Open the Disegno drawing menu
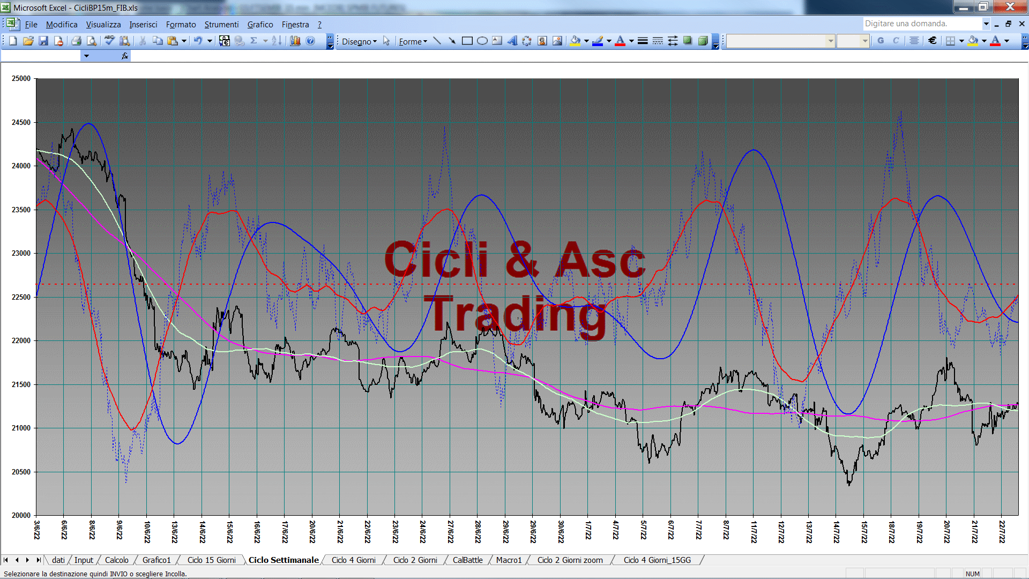The image size is (1029, 579). 359,41
